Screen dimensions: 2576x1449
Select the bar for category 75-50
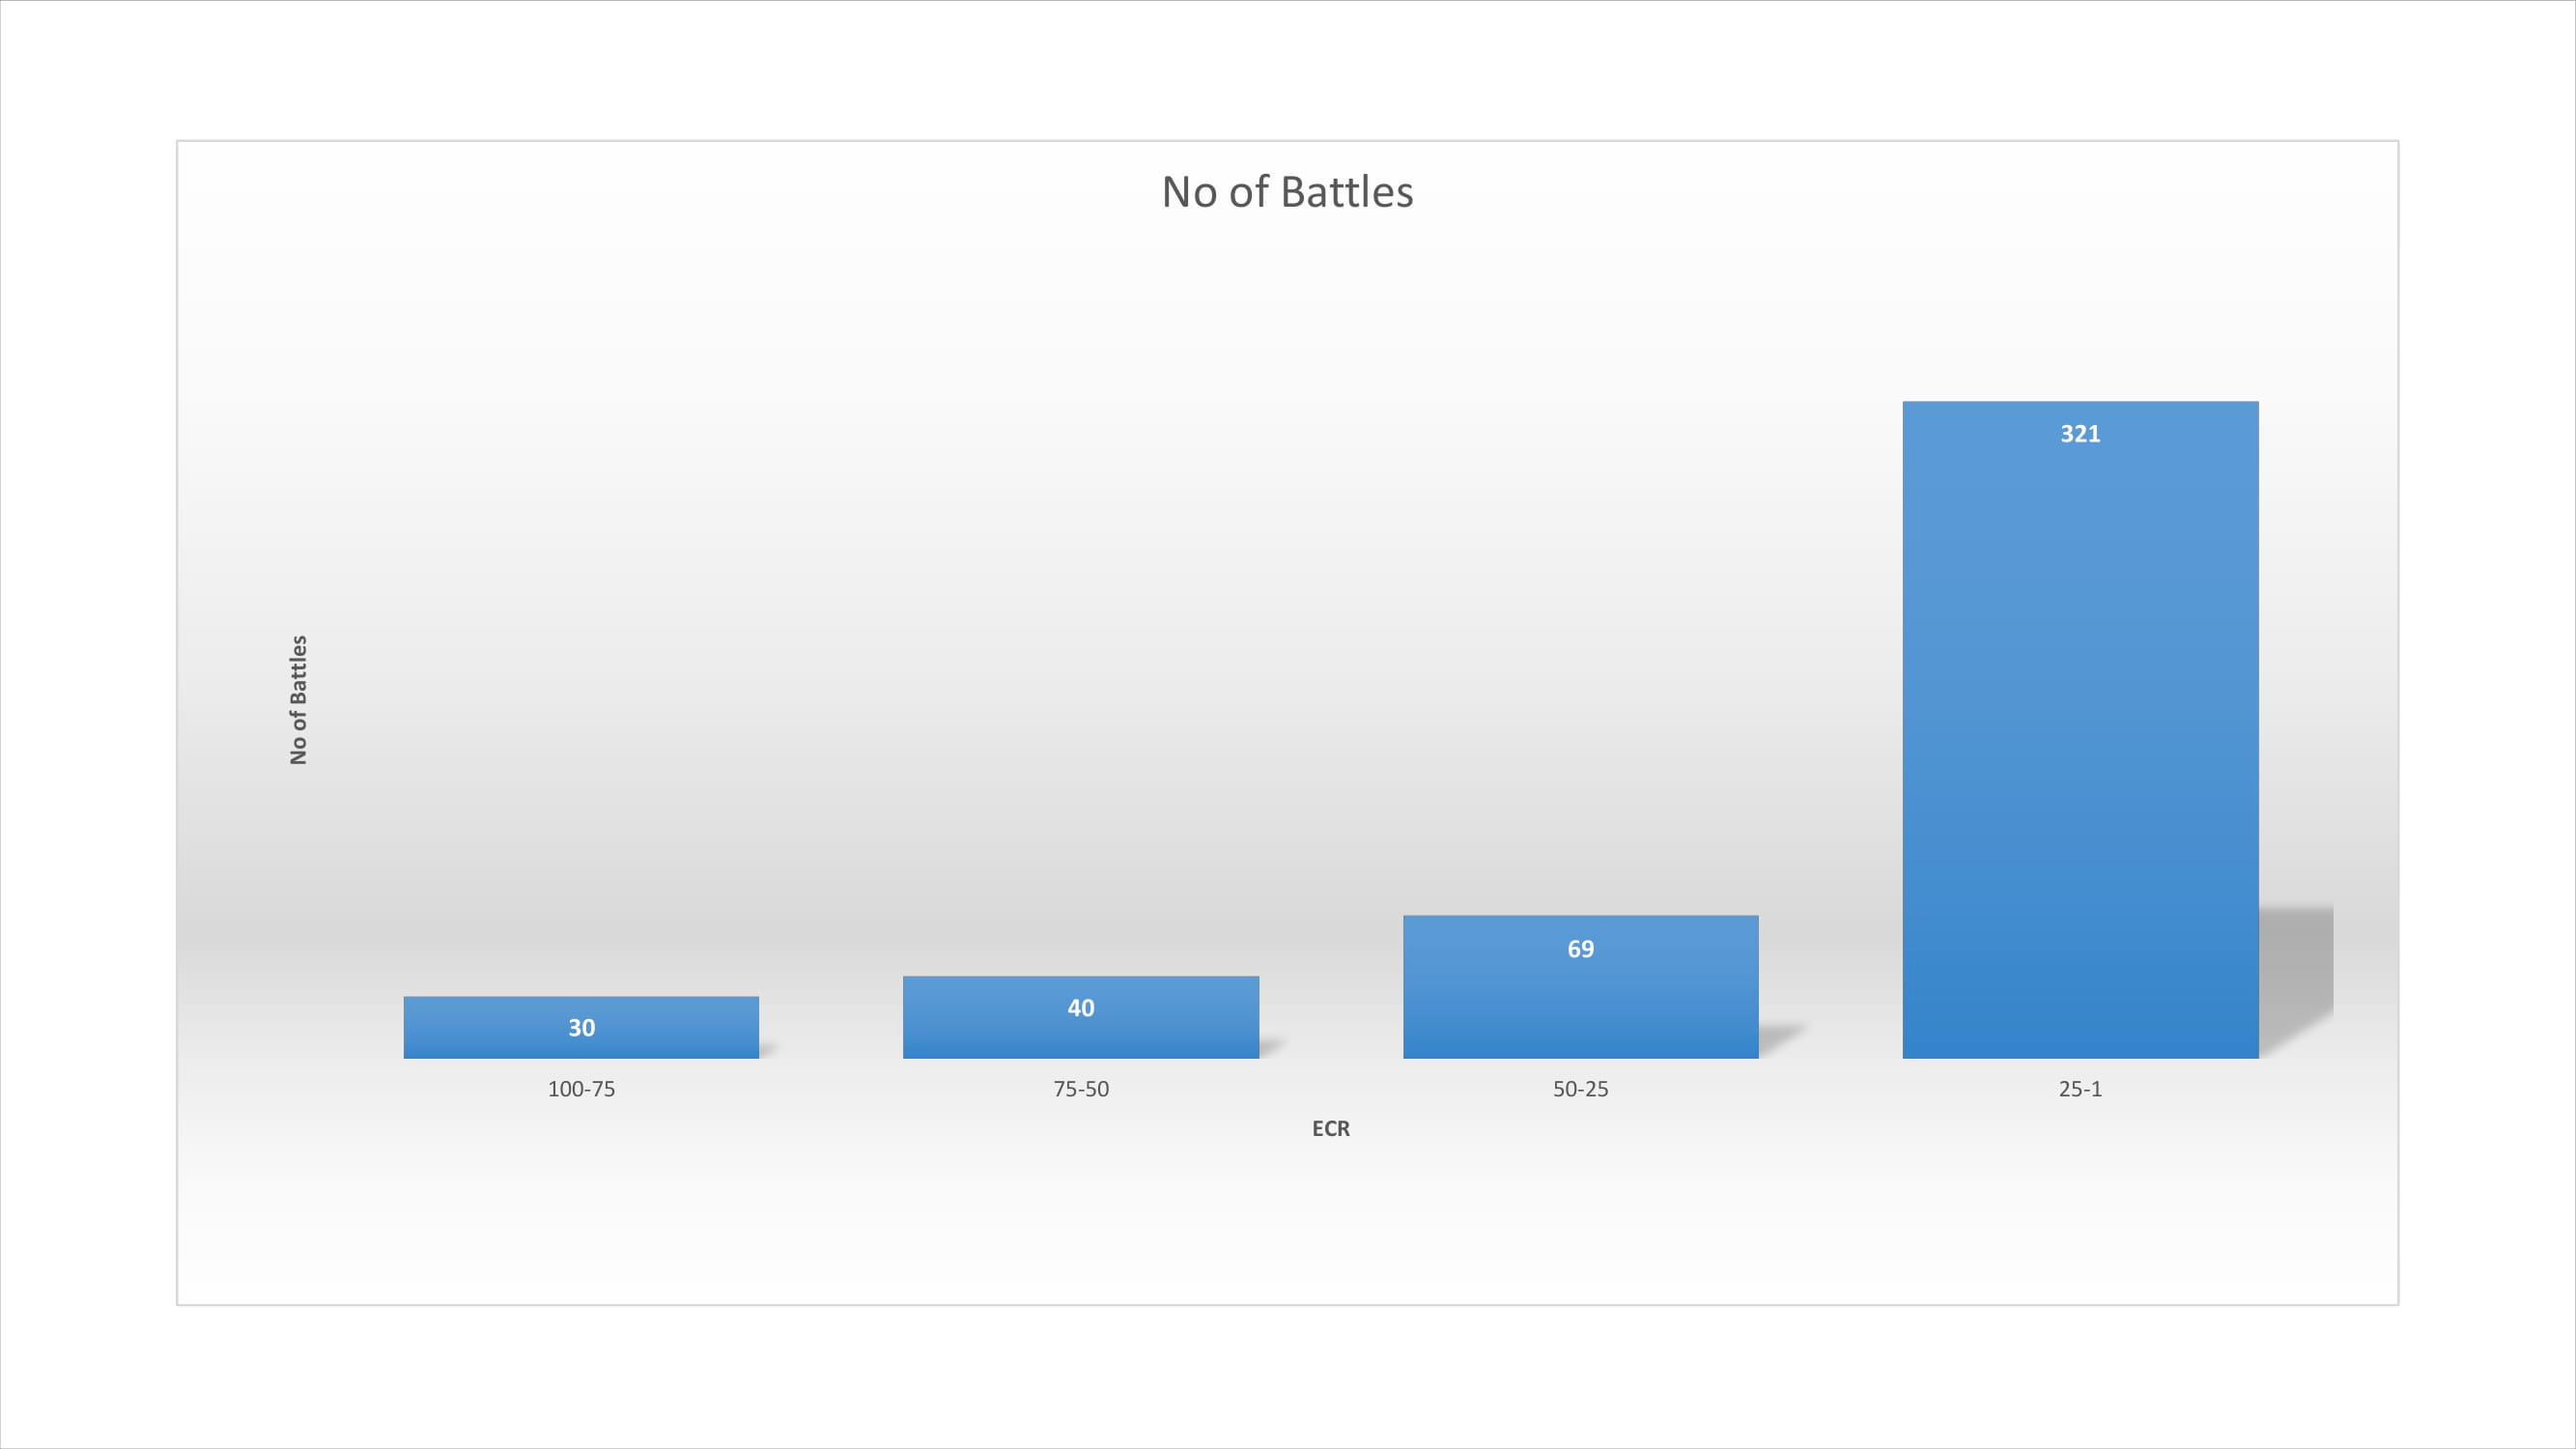[1081, 1017]
